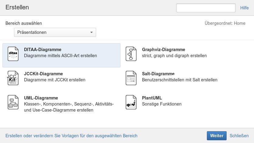This screenshot has width=254, height=143.
Task: Pick the PlantUML Sonstige Funktionen text
Action: pos(162,104)
